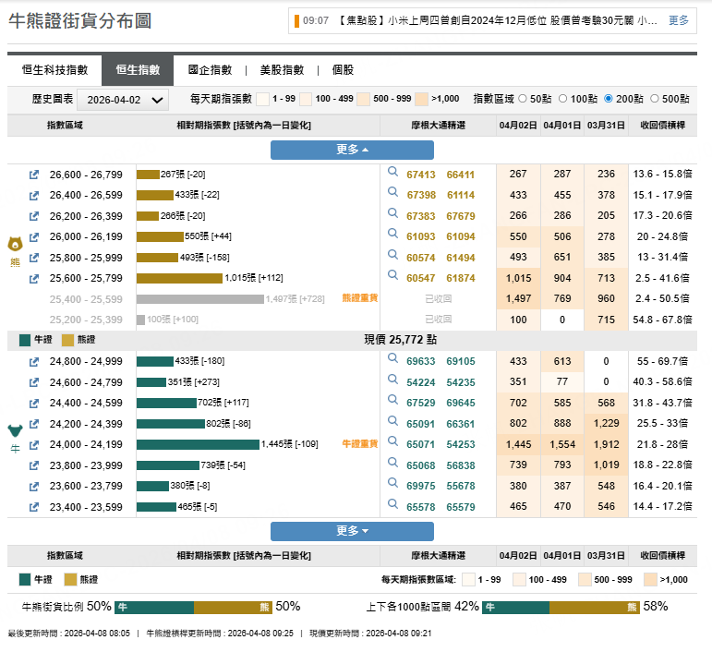Switch to the 國企指數 tab
Screen dimensions: 712x652
(210, 70)
